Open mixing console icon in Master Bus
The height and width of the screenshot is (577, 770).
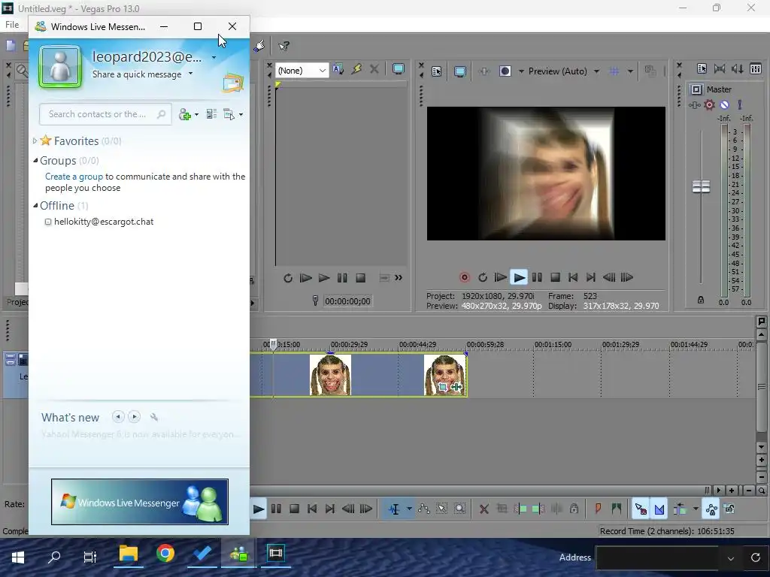(x=756, y=68)
